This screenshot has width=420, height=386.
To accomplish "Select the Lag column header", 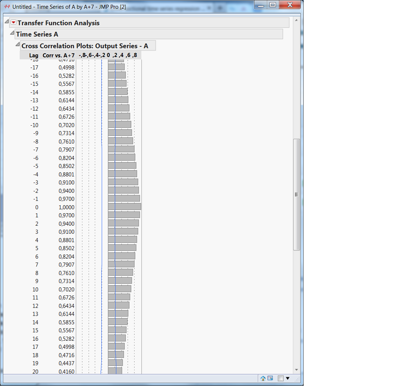I will pyautogui.click(x=34, y=56).
